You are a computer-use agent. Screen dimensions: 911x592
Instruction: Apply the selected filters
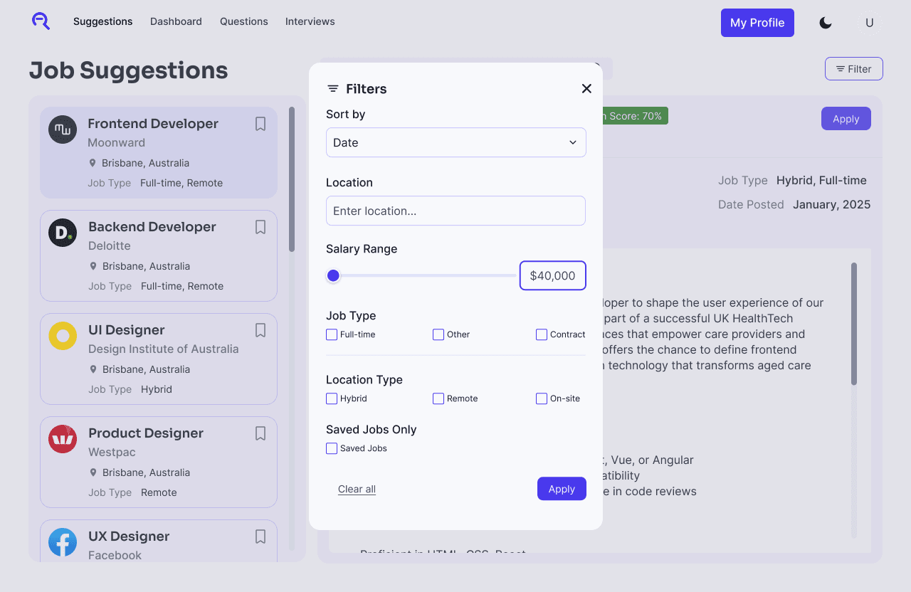point(562,489)
